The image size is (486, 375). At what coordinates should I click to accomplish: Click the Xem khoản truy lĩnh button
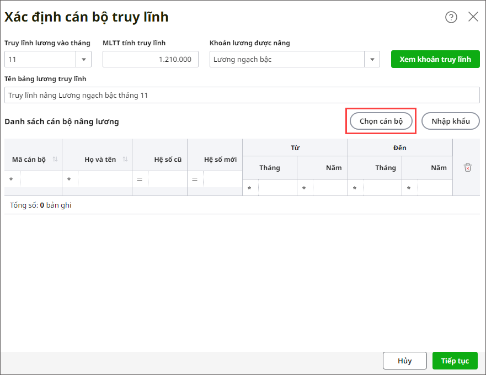(x=435, y=59)
